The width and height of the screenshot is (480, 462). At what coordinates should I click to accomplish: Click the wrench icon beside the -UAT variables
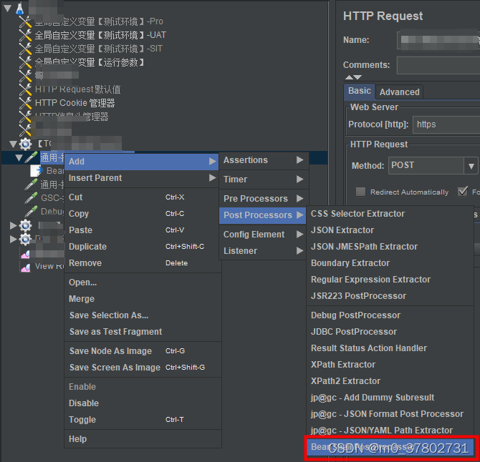coord(25,35)
